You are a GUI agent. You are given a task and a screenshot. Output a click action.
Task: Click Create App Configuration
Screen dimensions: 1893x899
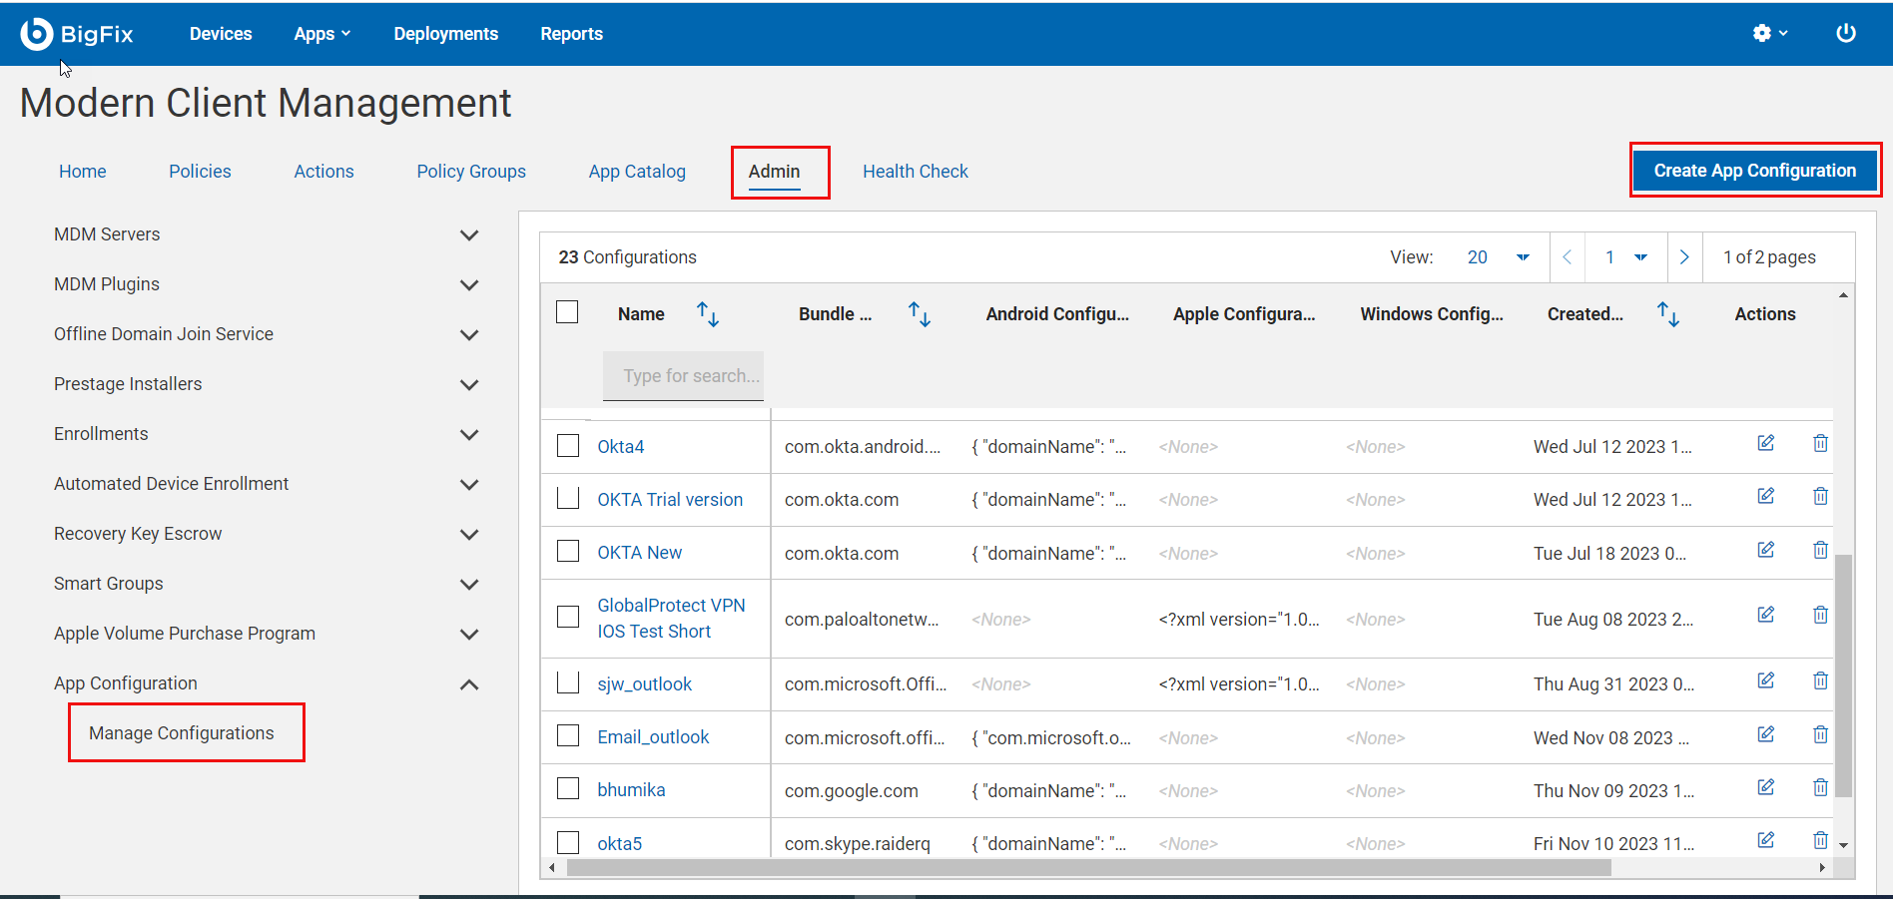1754,170
